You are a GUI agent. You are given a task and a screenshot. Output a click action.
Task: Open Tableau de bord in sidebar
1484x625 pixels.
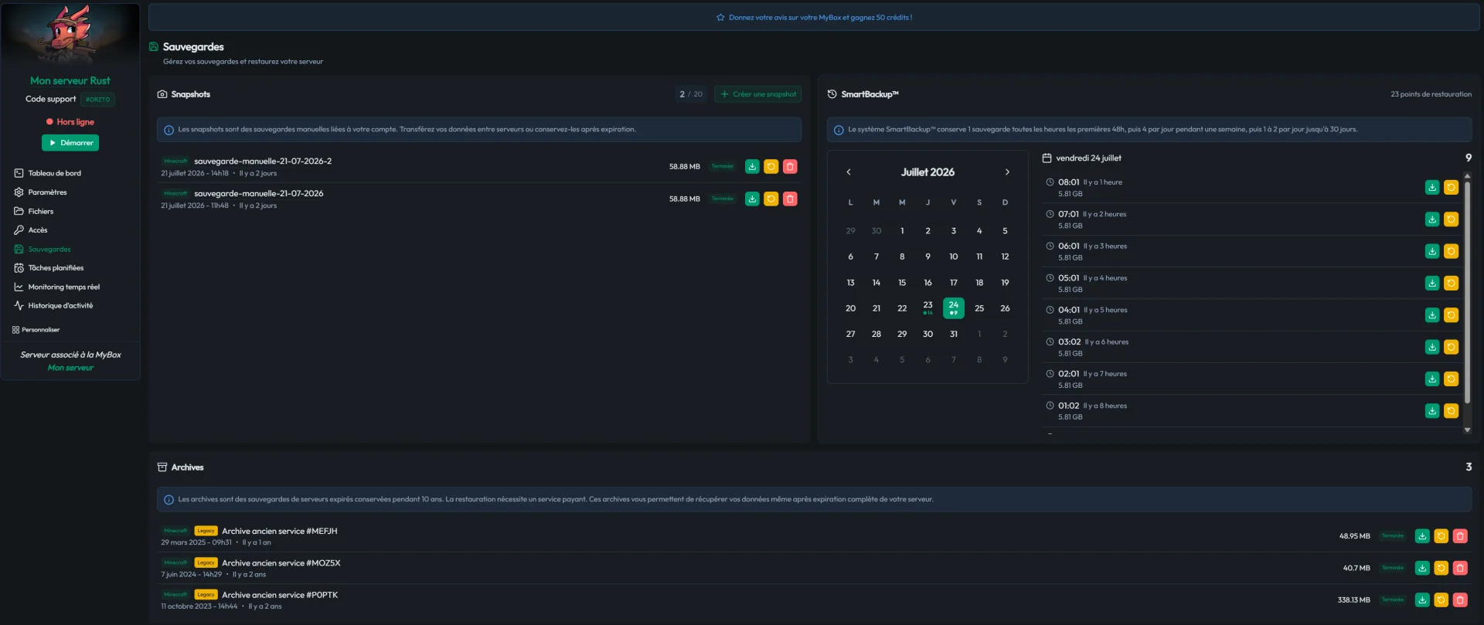click(x=70, y=173)
